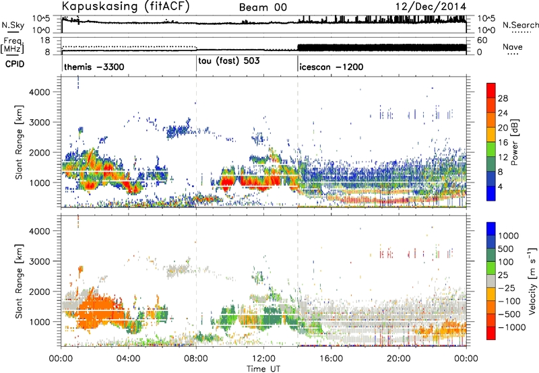Select the yellow 16-20 dB Power colorbar segment

tap(491, 135)
